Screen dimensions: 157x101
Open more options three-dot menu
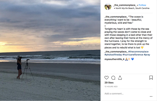[151, 97]
